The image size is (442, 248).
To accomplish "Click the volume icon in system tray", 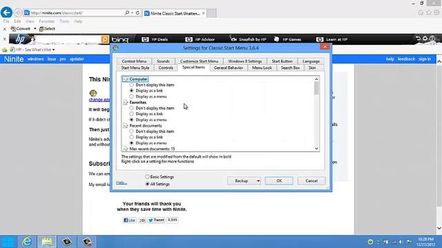I will click(x=401, y=242).
